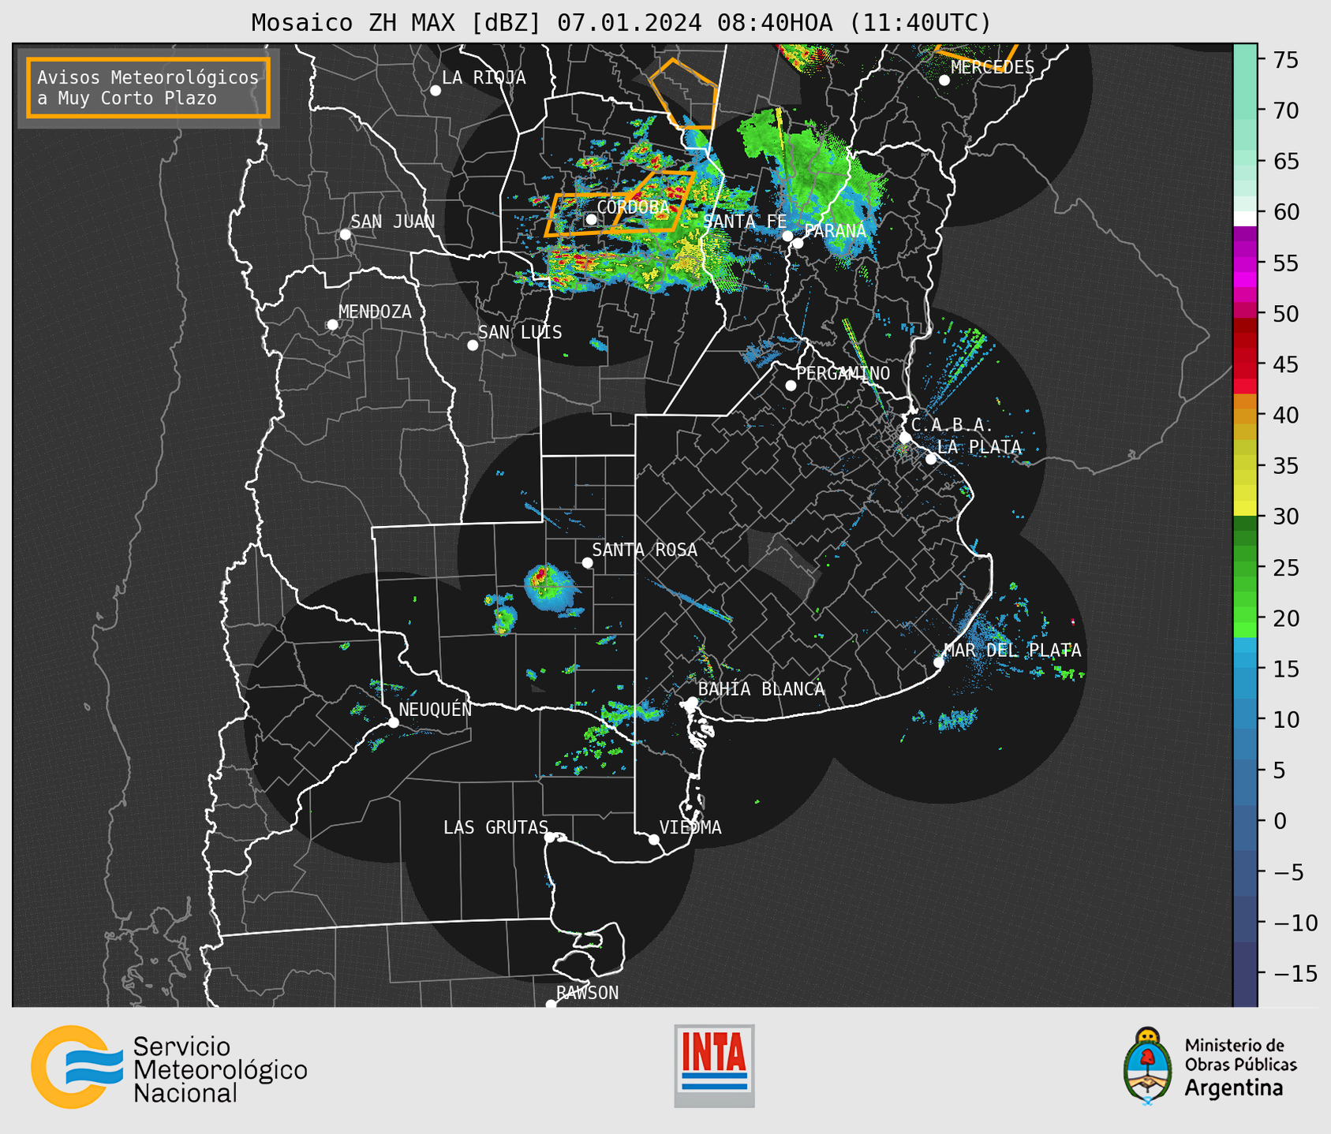This screenshot has width=1331, height=1134.
Task: Click the CORDOBA city marker dot
Action: click(591, 219)
